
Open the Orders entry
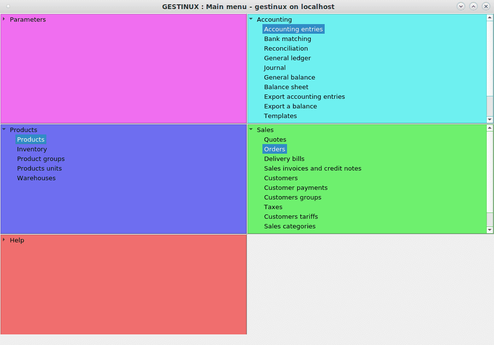pos(274,149)
